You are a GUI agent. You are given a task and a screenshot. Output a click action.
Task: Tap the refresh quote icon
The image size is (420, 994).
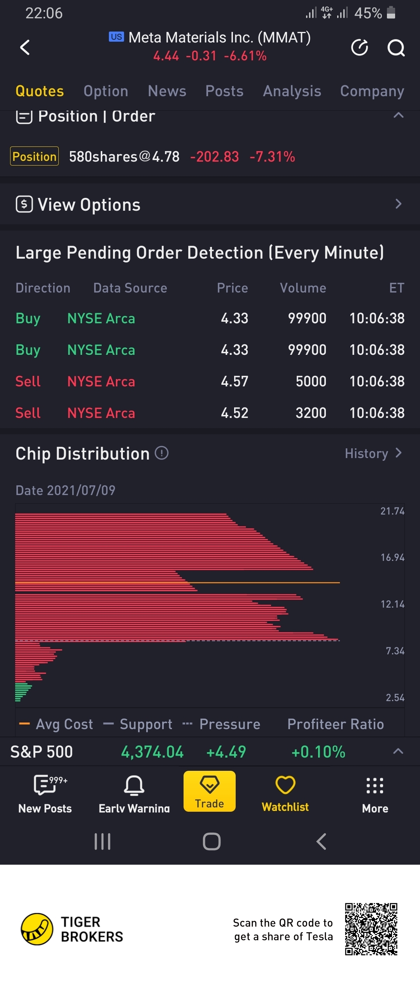[x=359, y=48]
